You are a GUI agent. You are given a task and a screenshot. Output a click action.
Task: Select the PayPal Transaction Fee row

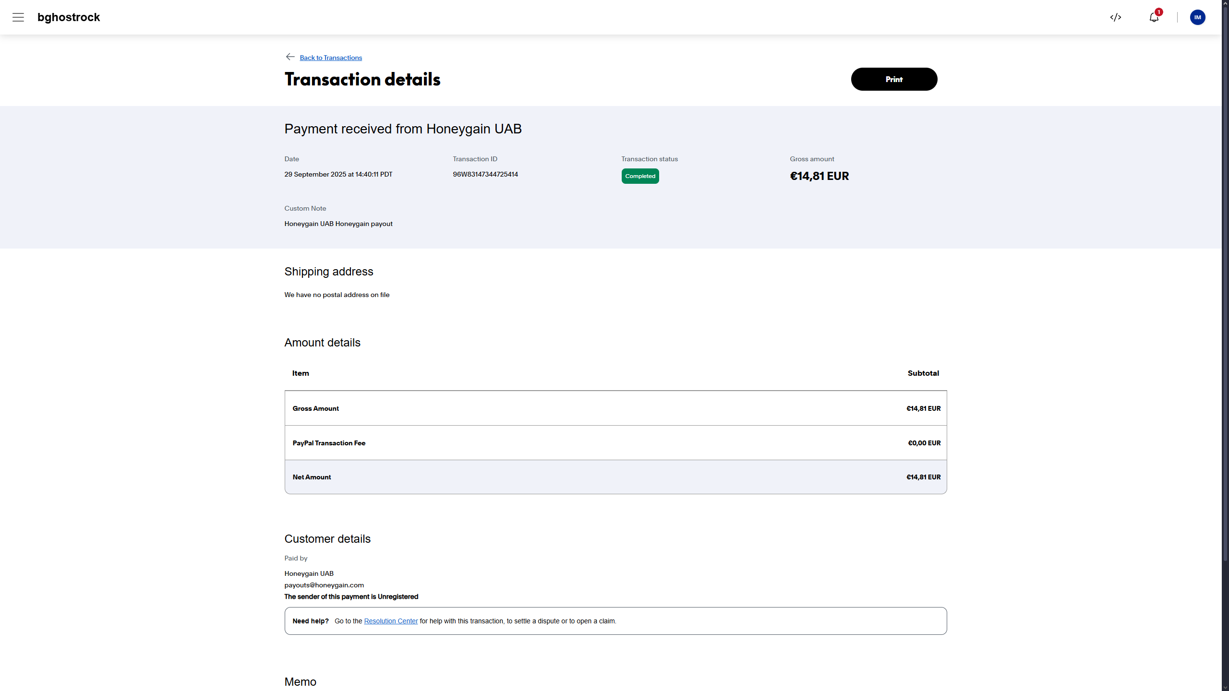[615, 443]
